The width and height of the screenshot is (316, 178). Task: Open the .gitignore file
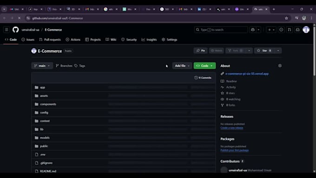coord(46,163)
